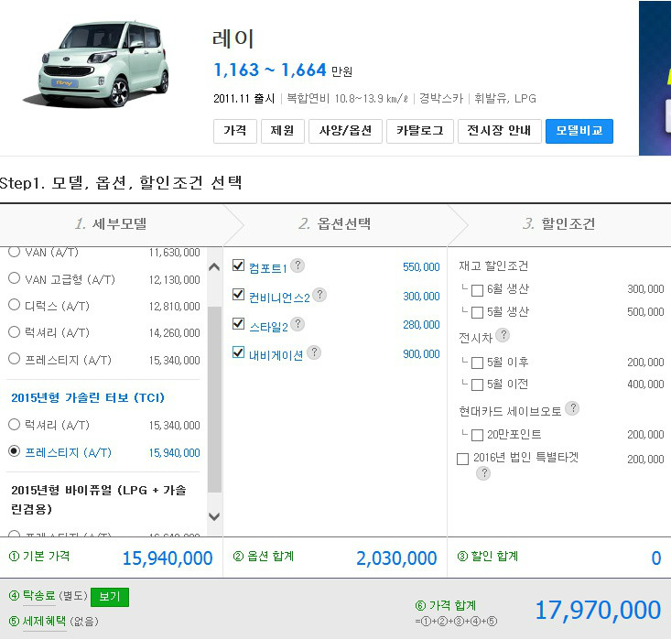
Task: Click the 재고 할인조건 label
Action: [x=493, y=265]
